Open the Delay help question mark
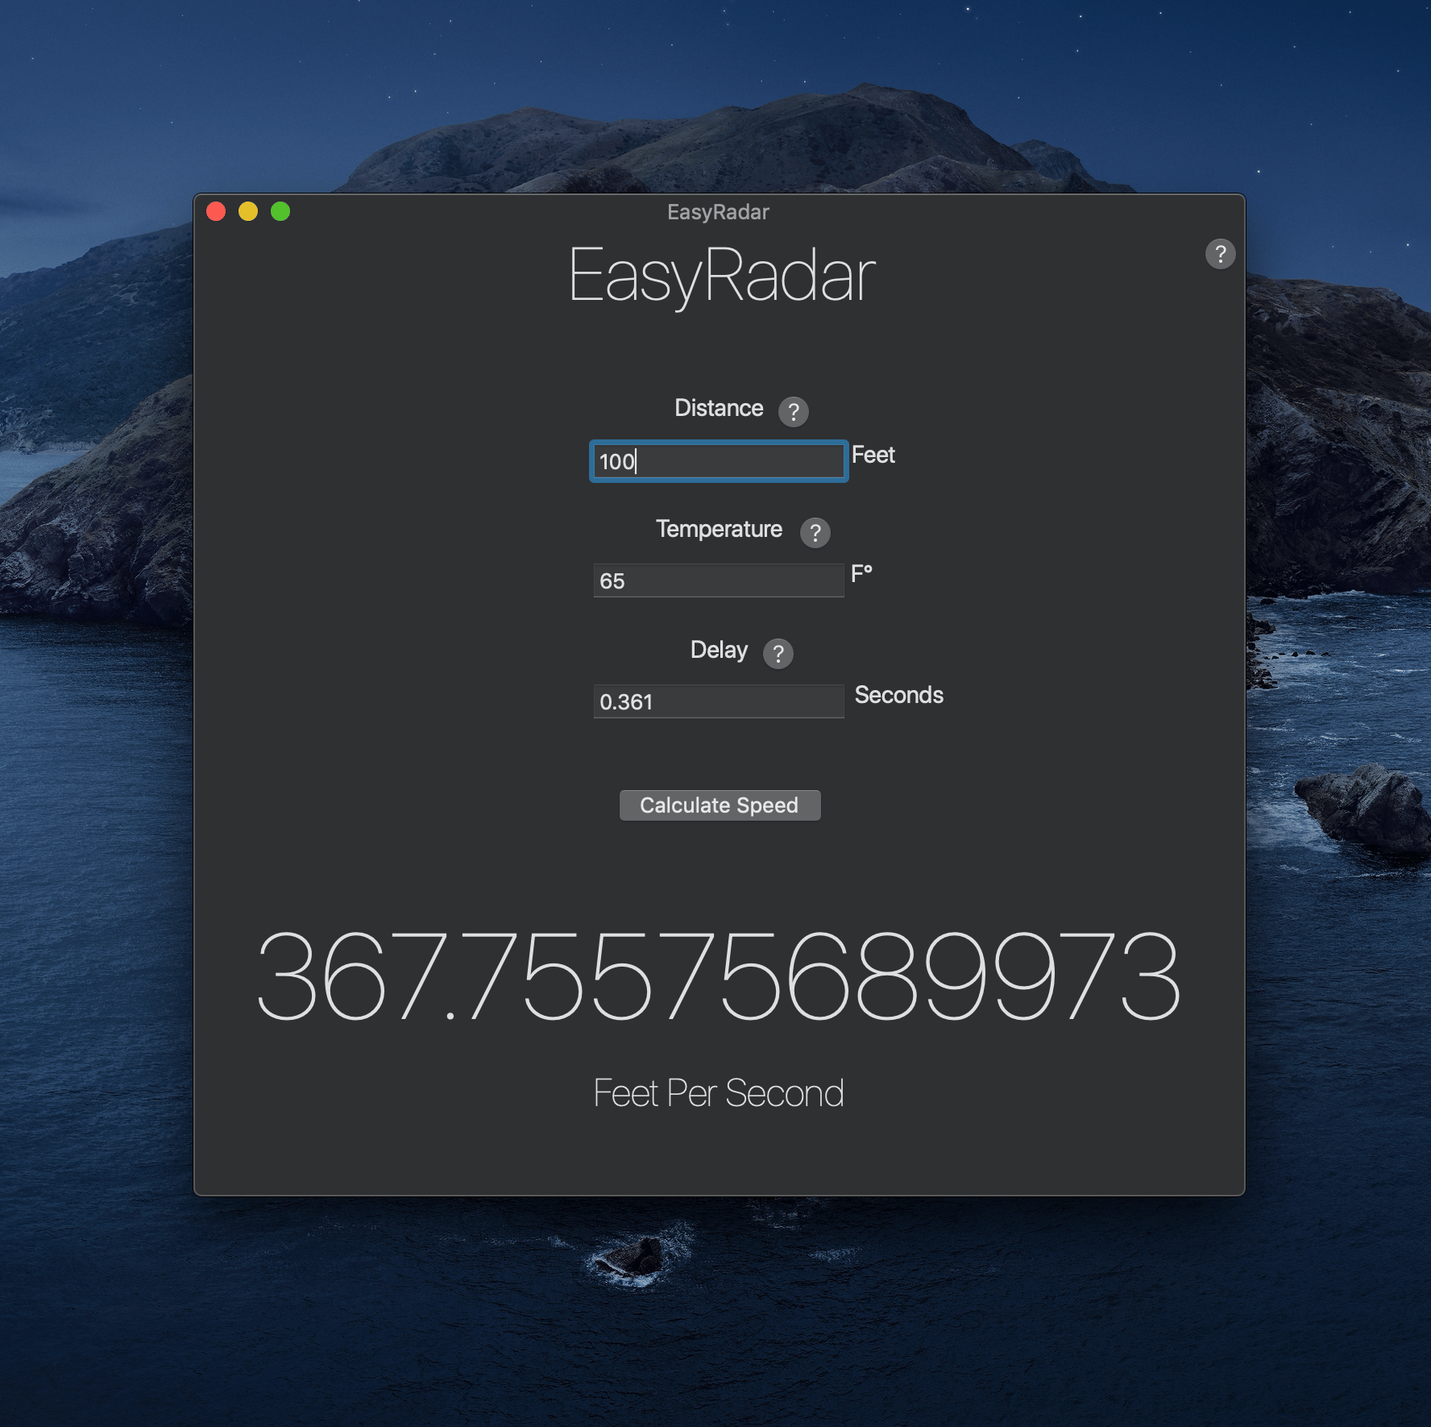 pos(778,654)
